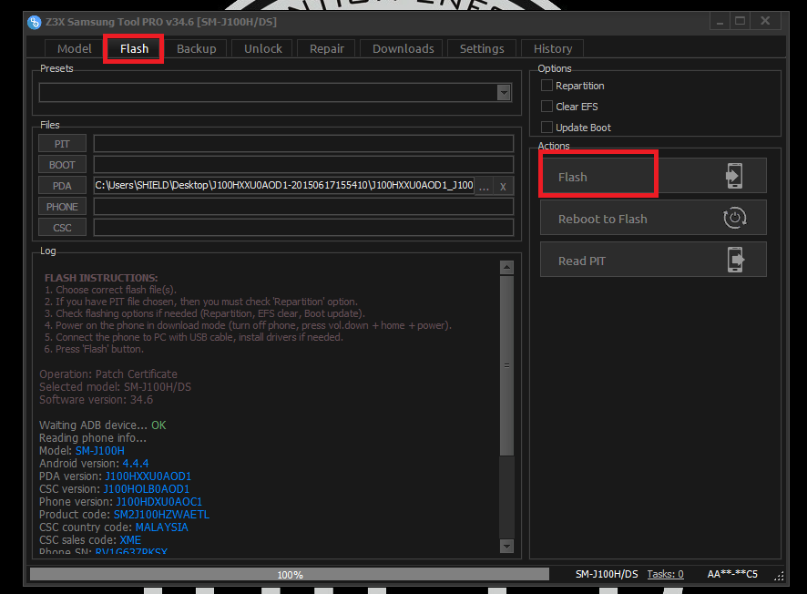Open the Tasks: 0 link in status bar
The image size is (807, 594).
[665, 574]
